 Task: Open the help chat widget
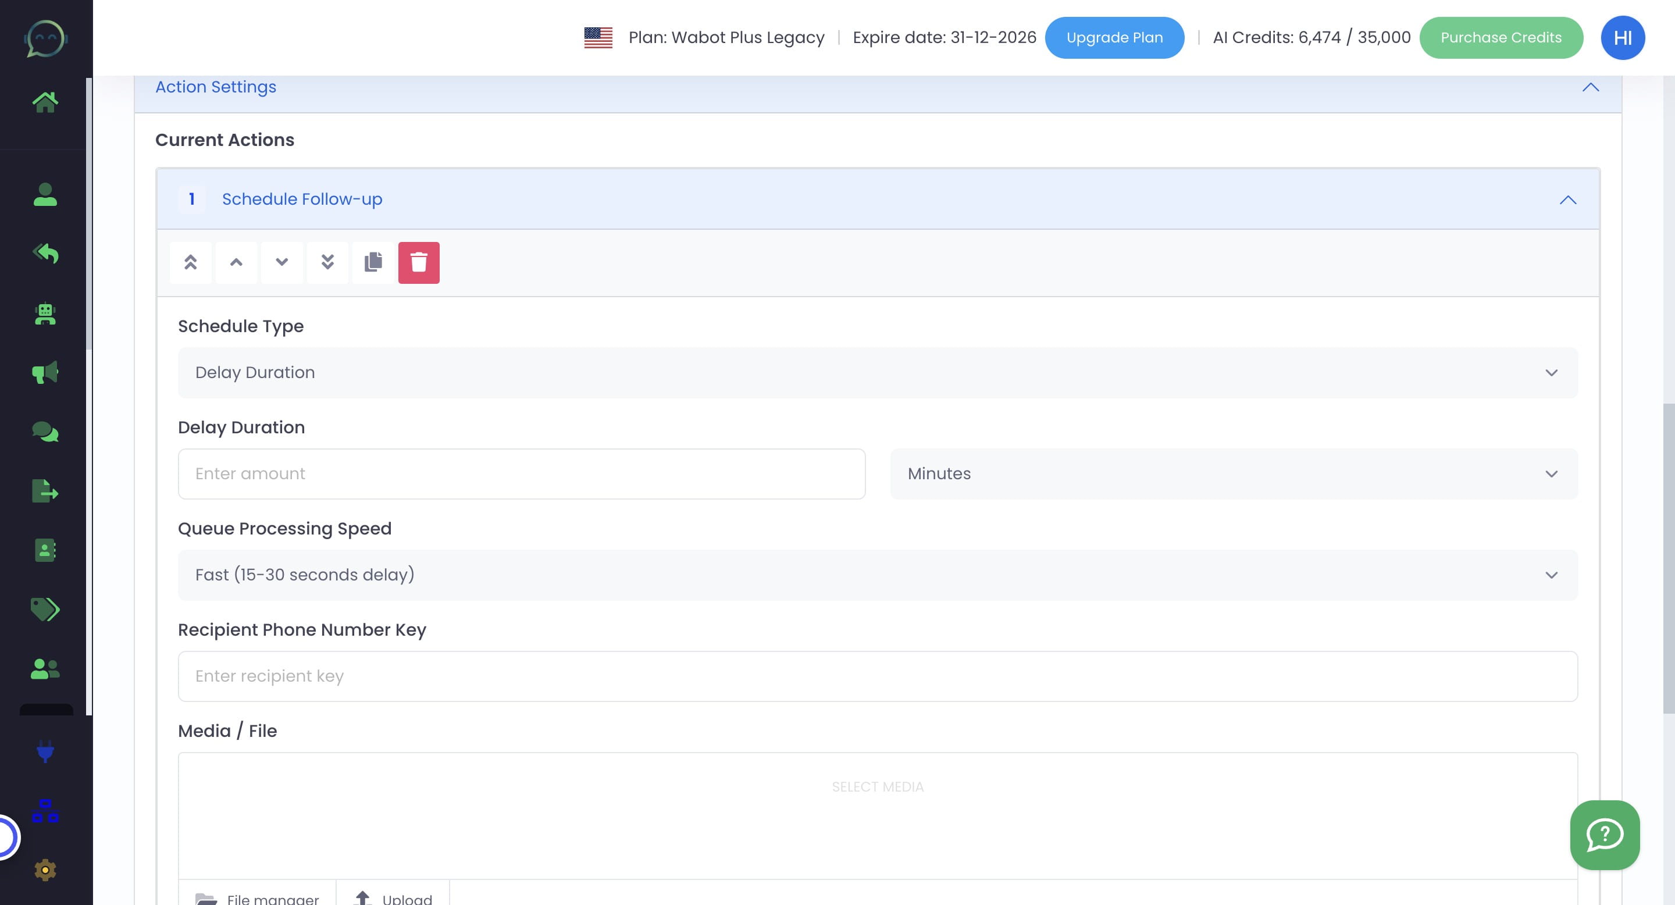pyautogui.click(x=1604, y=835)
